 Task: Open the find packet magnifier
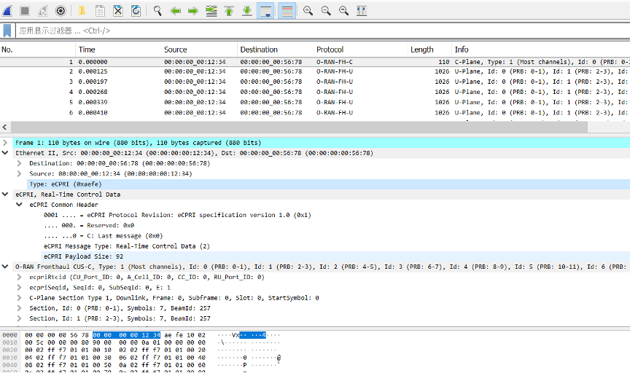[157, 11]
